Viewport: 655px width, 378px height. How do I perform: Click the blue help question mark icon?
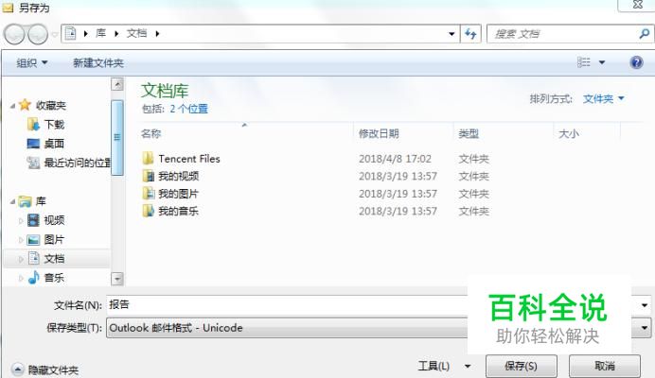coord(636,62)
